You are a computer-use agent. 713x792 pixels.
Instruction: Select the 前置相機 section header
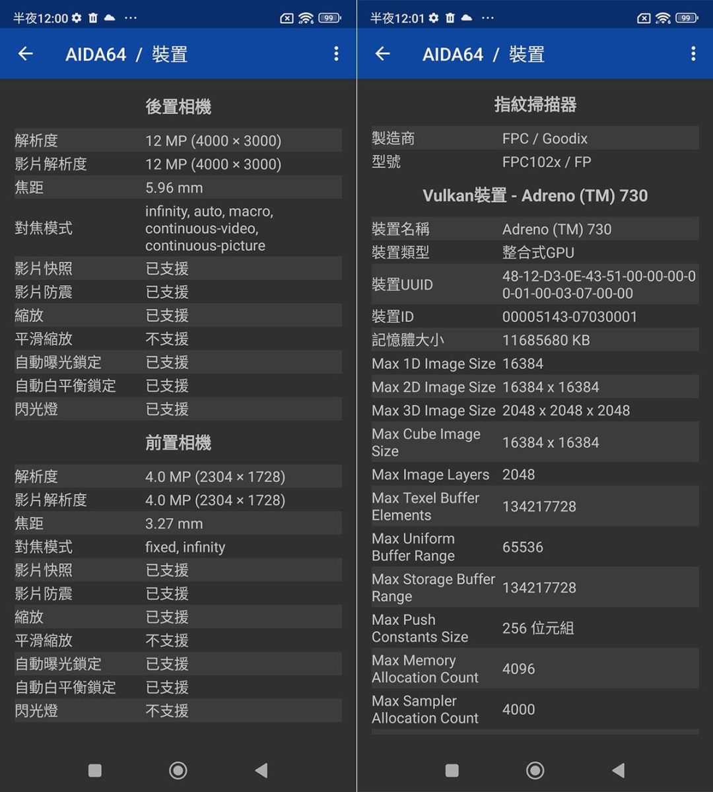tap(178, 443)
